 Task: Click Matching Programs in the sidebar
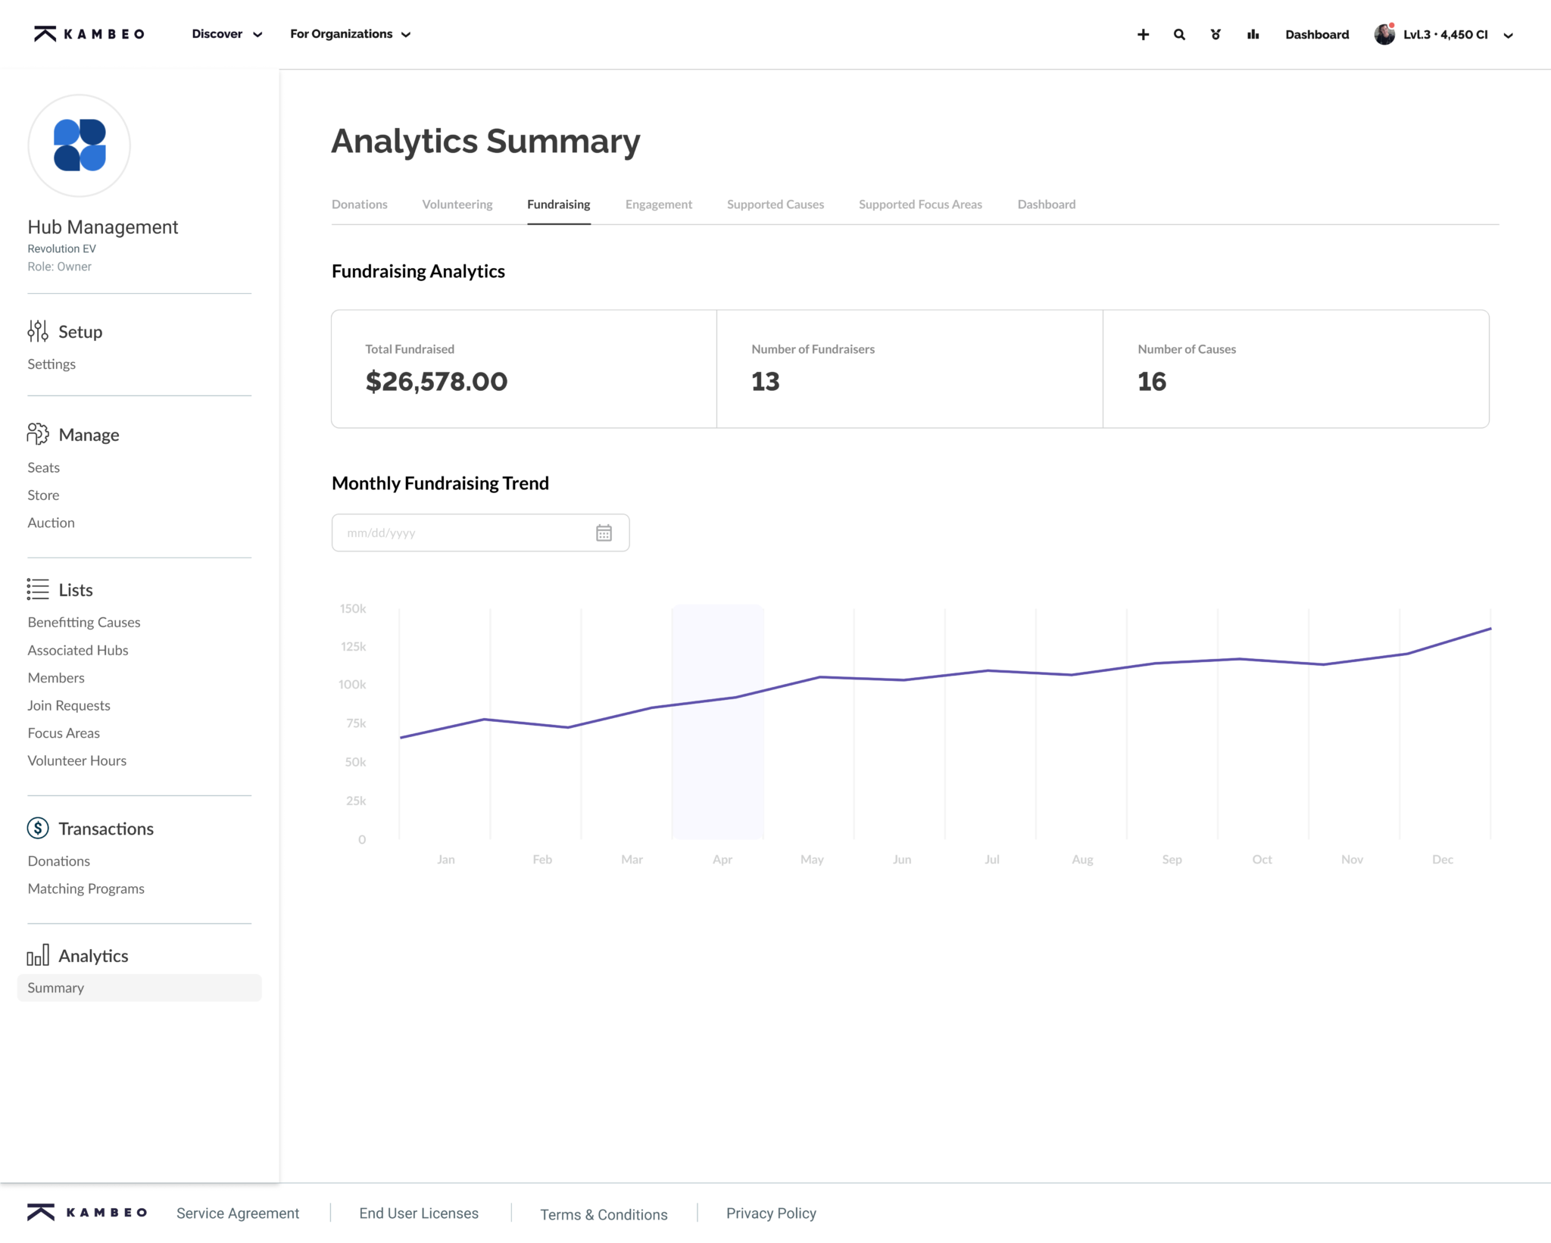[86, 888]
